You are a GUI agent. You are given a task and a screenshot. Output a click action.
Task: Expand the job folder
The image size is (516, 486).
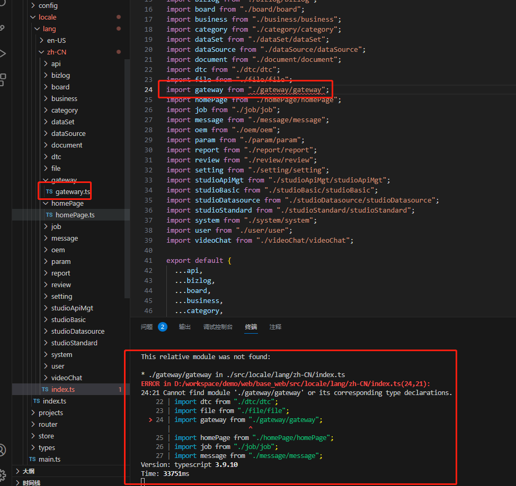coord(56,226)
